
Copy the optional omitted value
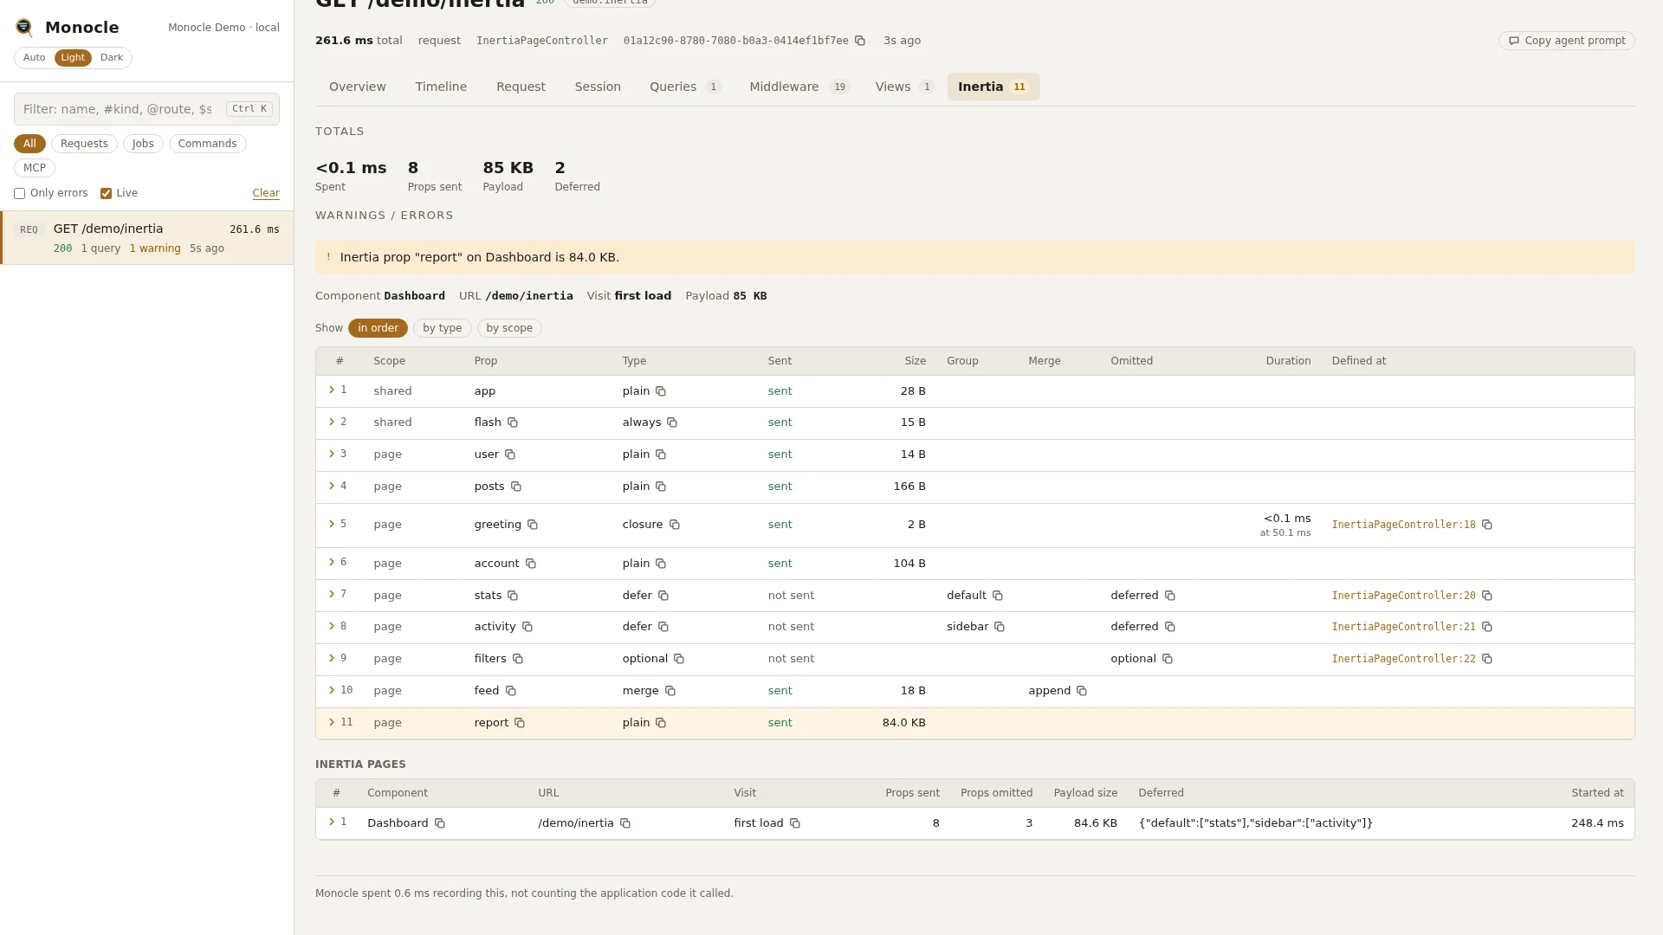coord(1168,659)
